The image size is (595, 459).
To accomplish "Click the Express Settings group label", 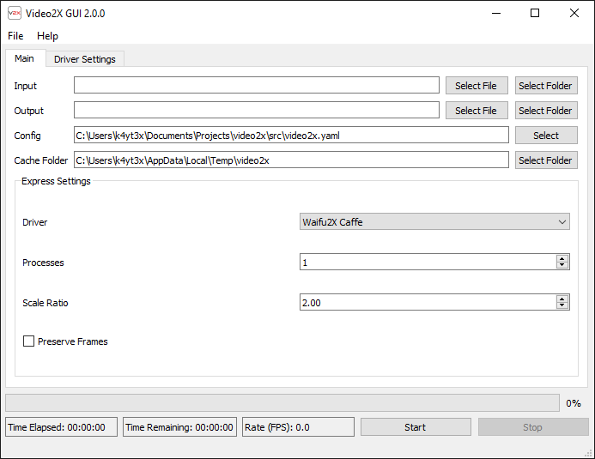I will tap(56, 181).
